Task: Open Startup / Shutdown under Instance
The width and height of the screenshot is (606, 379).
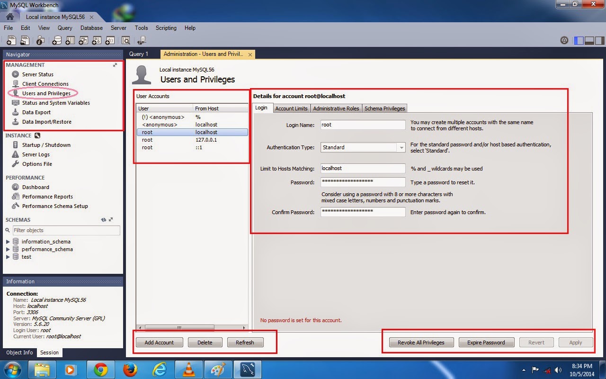Action: [x=46, y=145]
